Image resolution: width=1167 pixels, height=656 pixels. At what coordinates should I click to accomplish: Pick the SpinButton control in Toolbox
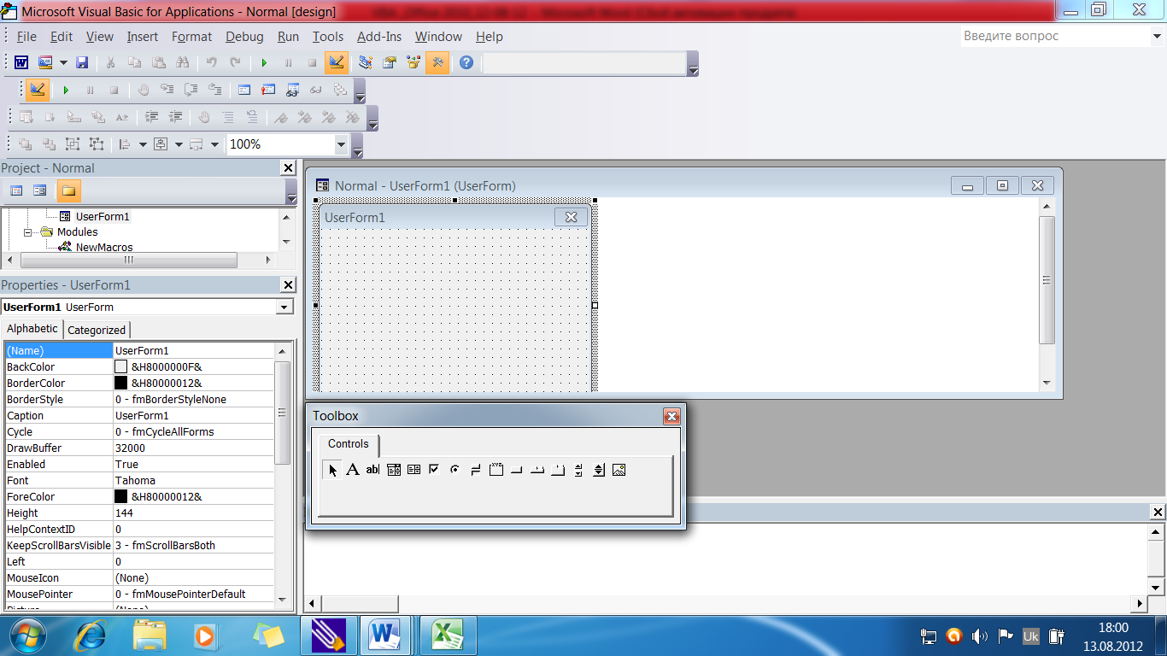point(599,469)
